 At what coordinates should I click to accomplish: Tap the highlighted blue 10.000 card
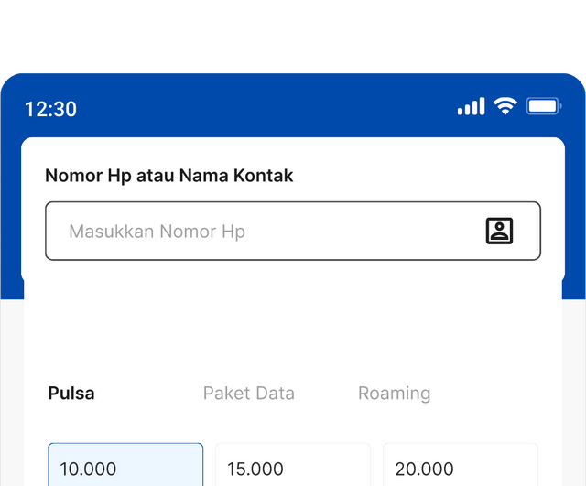(125, 465)
